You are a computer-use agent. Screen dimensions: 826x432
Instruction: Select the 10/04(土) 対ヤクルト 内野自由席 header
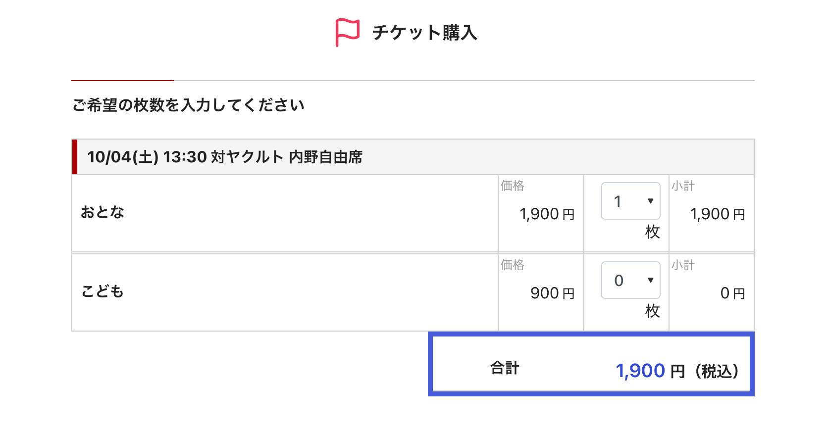click(225, 157)
